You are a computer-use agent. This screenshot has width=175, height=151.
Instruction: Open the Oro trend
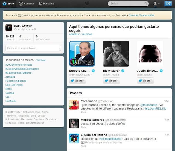point(7,97)
